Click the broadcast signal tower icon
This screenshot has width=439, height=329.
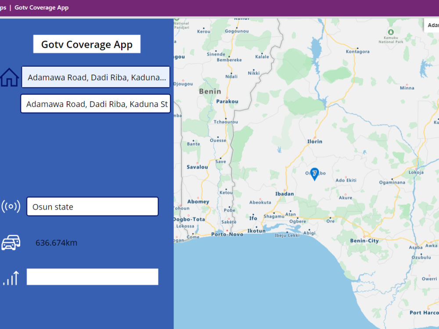11,207
